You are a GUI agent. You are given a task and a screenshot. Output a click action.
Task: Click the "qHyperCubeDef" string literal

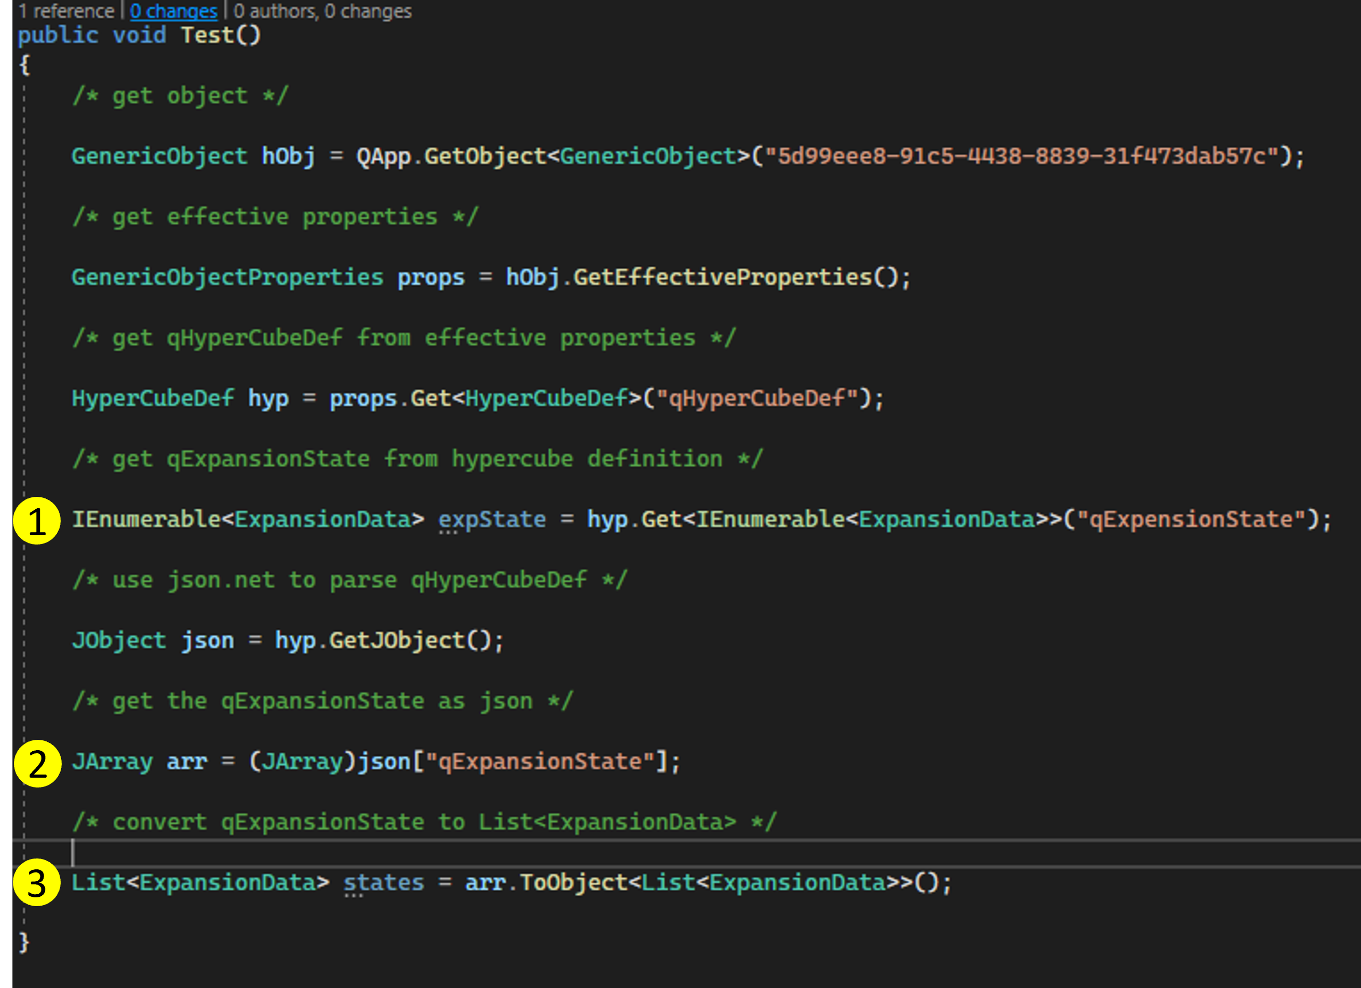(x=757, y=398)
